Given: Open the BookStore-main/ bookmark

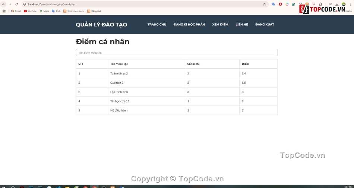Looking at the screenshot, I should [74, 11].
